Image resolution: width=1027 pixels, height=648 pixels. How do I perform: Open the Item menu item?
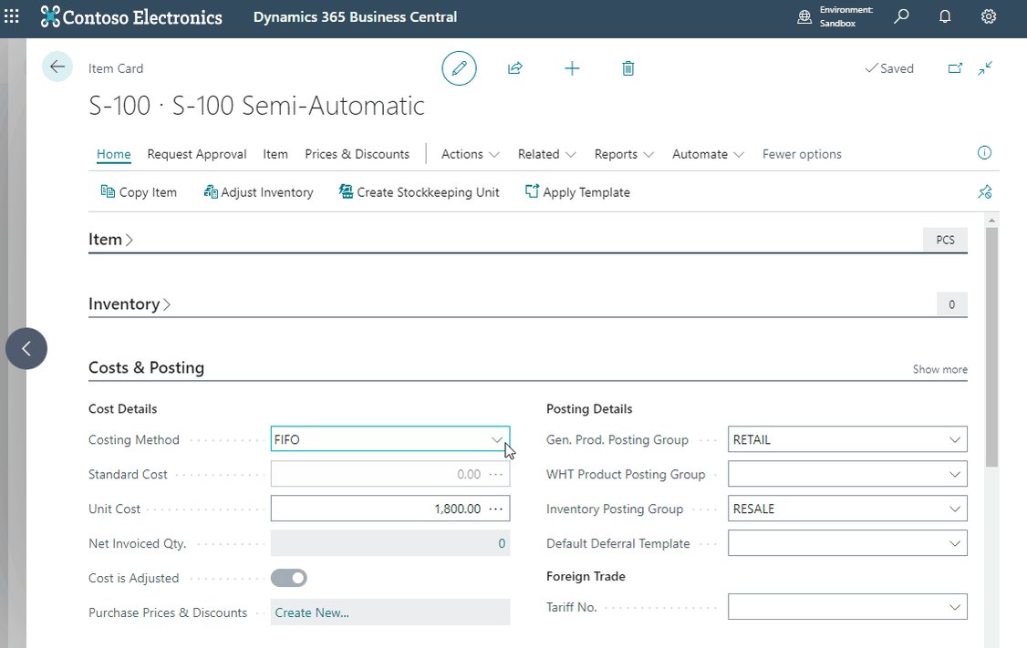[x=275, y=154]
